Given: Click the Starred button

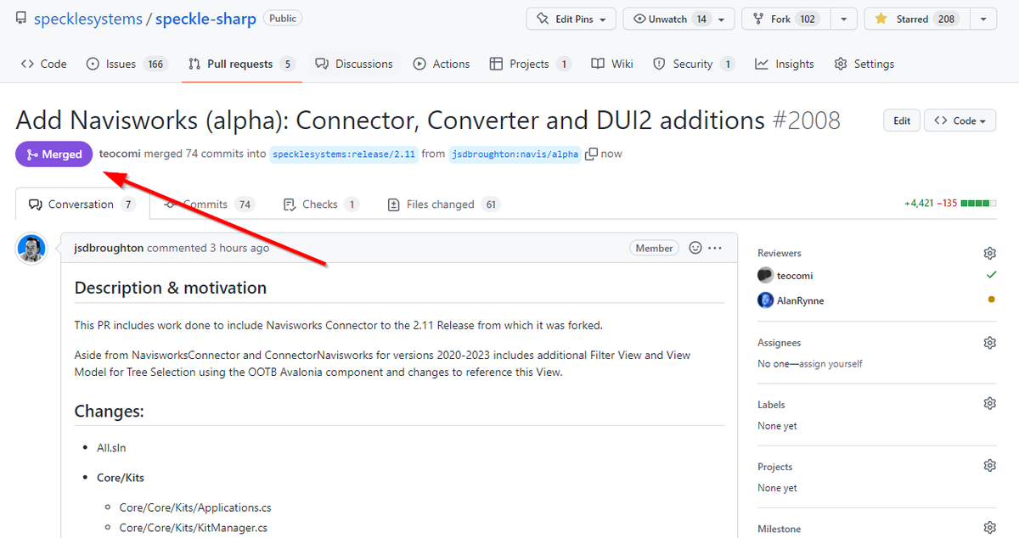Looking at the screenshot, I should coord(915,19).
